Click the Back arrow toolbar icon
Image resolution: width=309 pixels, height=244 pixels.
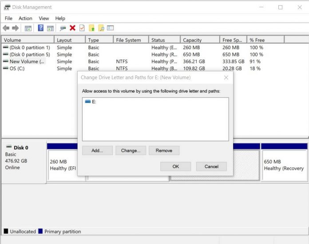6,28
